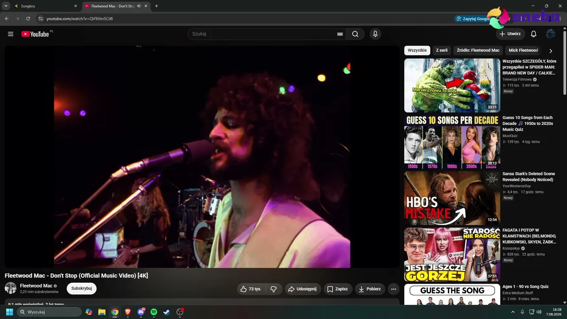Select Źródło: Fleetwood Mac chip
This screenshot has height=319, width=567.
click(x=478, y=51)
